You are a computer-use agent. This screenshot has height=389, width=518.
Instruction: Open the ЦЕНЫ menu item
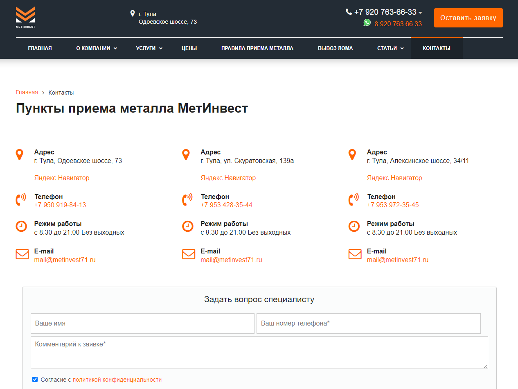(189, 48)
